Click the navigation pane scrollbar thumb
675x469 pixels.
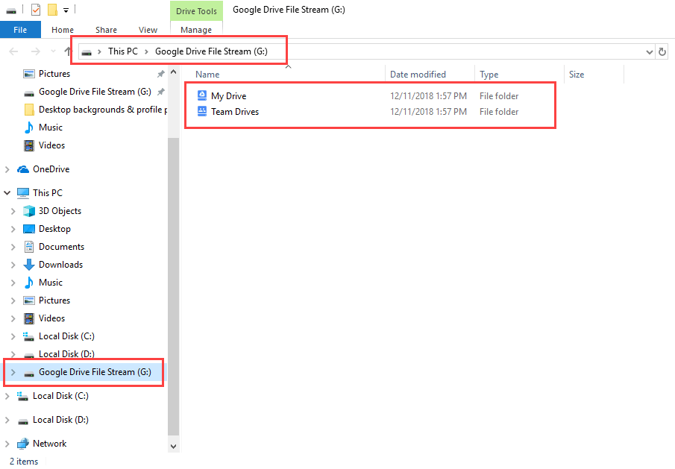coord(174,286)
